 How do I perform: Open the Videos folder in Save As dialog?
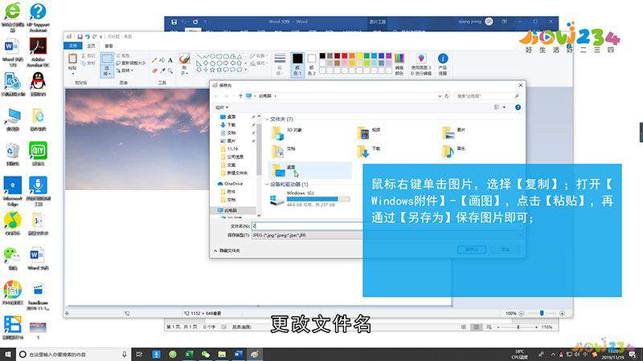[x=369, y=132]
